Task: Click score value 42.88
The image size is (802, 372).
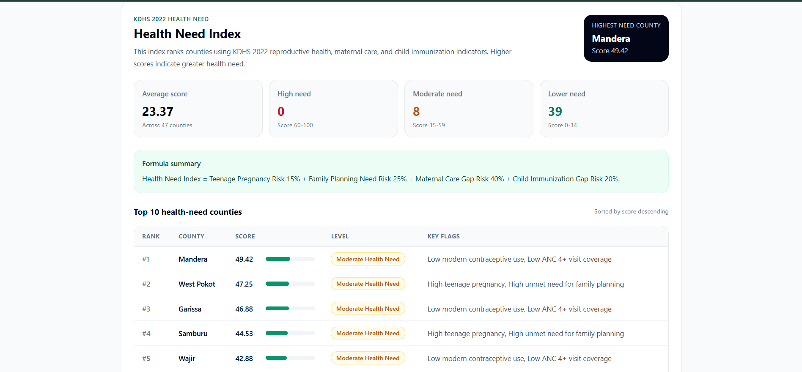Action: (x=244, y=358)
